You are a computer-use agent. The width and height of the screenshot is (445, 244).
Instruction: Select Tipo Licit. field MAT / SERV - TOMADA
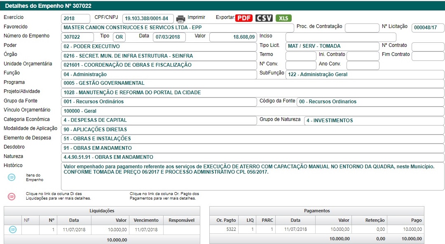(333, 46)
